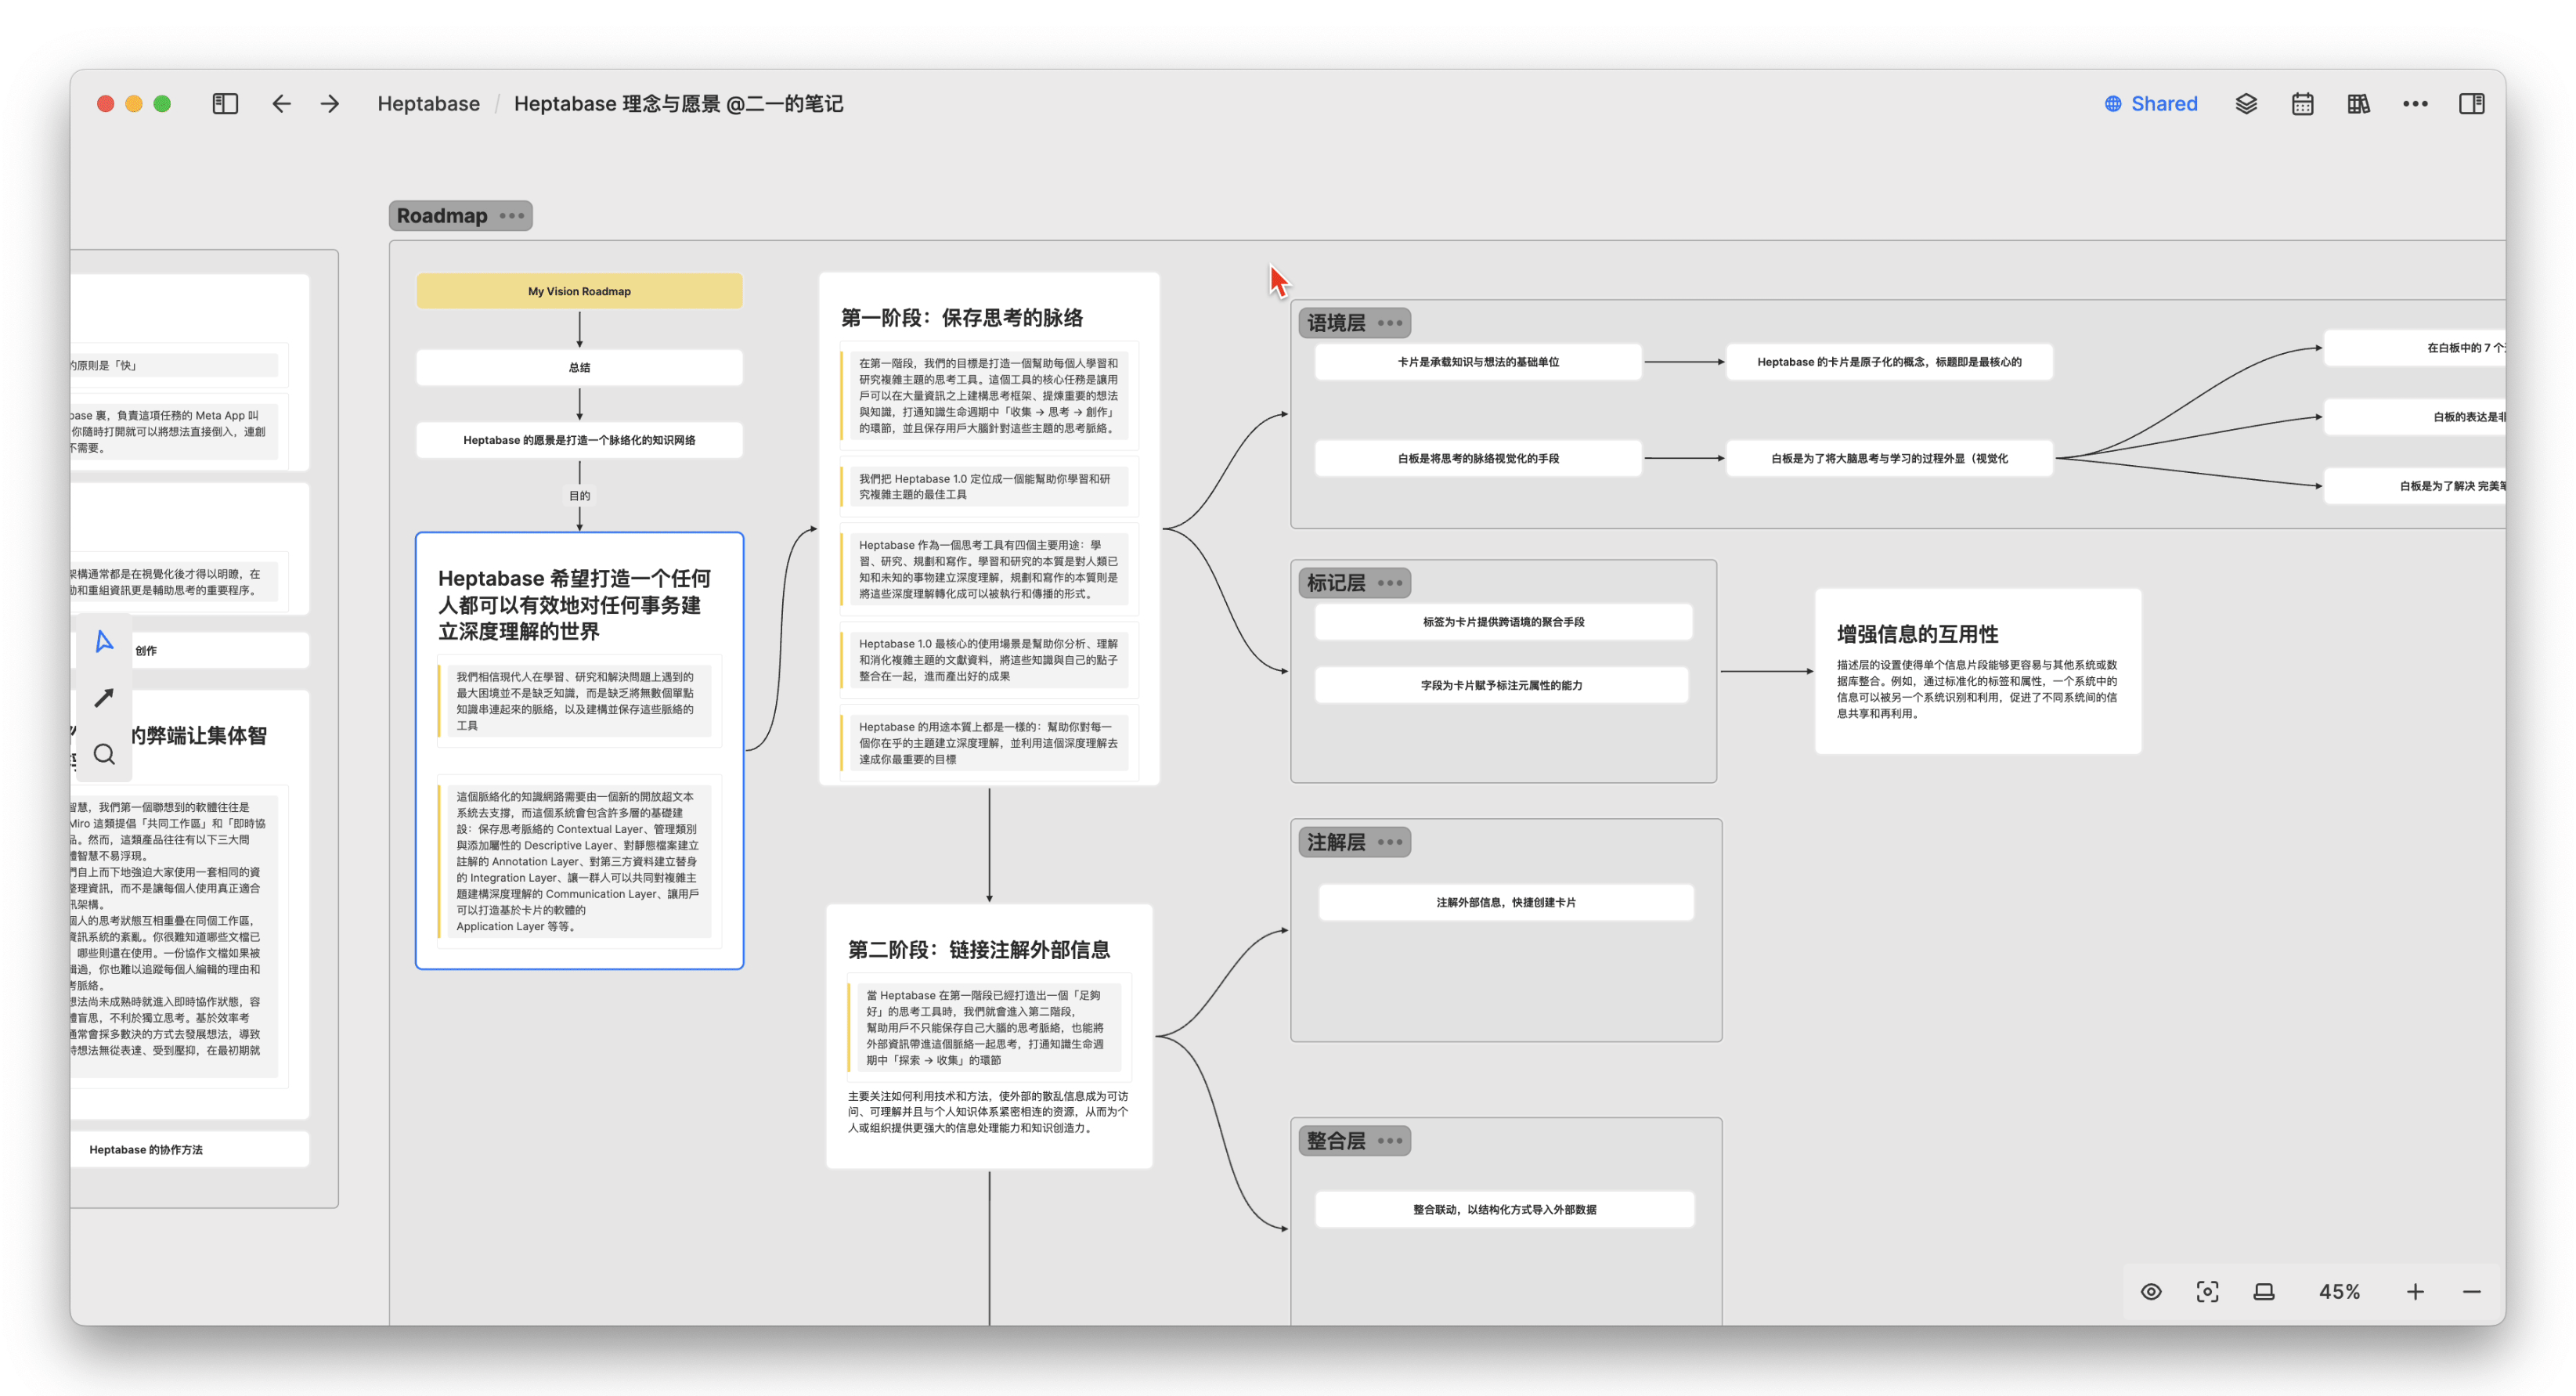The height and width of the screenshot is (1396, 2576).
Task: Open the layers stack icon in top bar
Action: click(2246, 104)
